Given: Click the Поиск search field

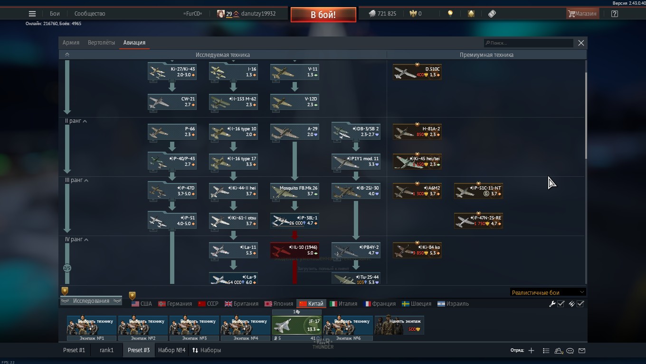Looking at the screenshot, I should point(528,43).
